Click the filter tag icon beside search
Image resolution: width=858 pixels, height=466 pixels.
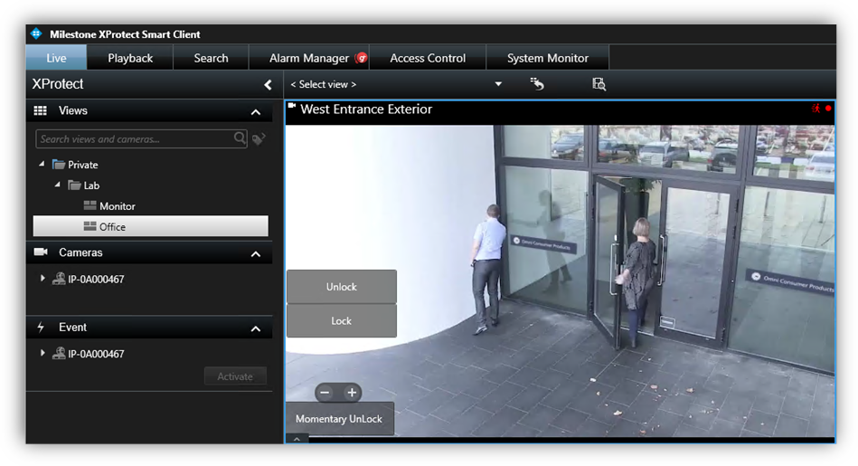tap(259, 138)
